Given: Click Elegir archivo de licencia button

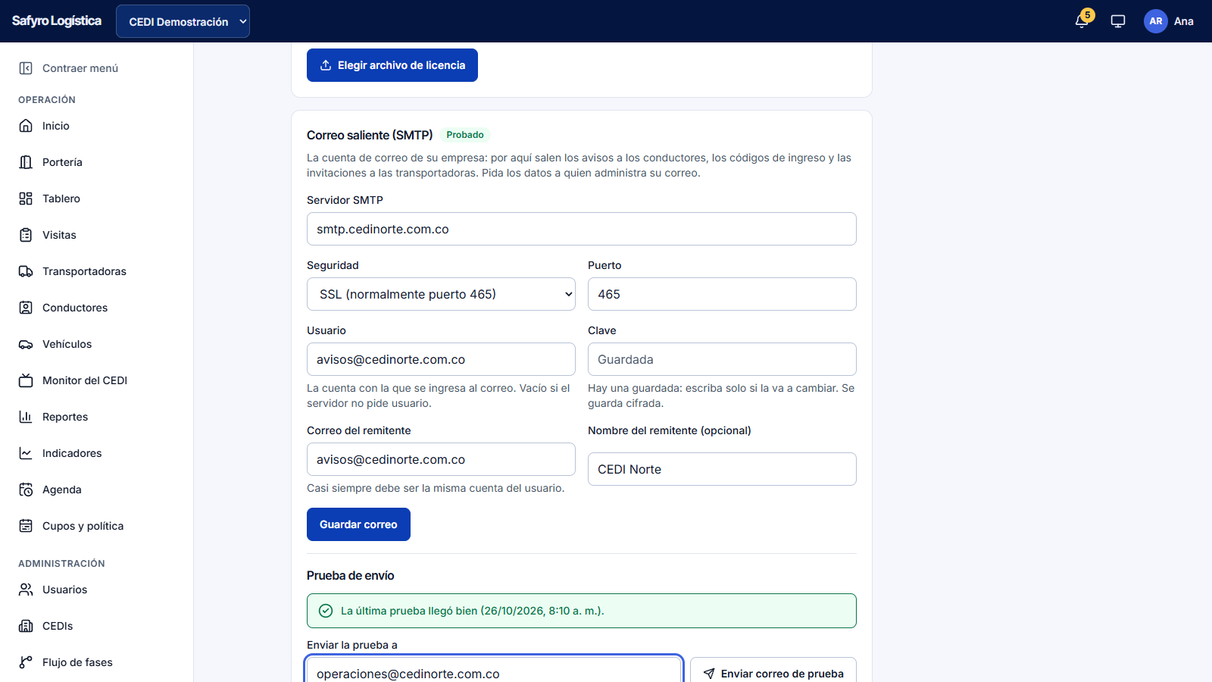Looking at the screenshot, I should [x=392, y=65].
